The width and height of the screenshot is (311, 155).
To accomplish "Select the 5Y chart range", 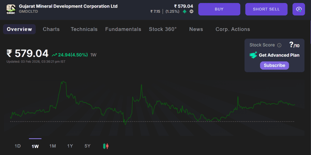I will click(x=87, y=146).
